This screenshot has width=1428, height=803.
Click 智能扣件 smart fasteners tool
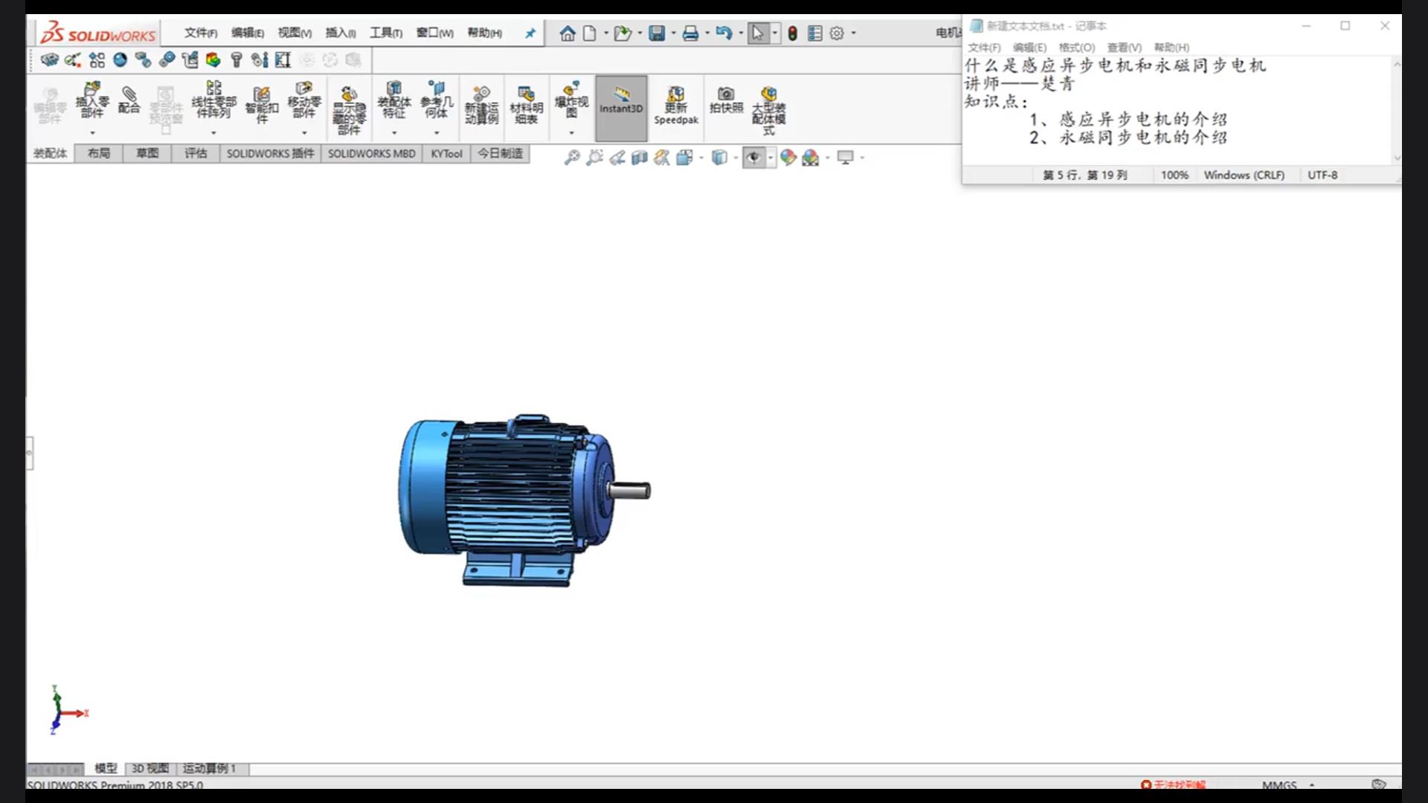pos(262,105)
